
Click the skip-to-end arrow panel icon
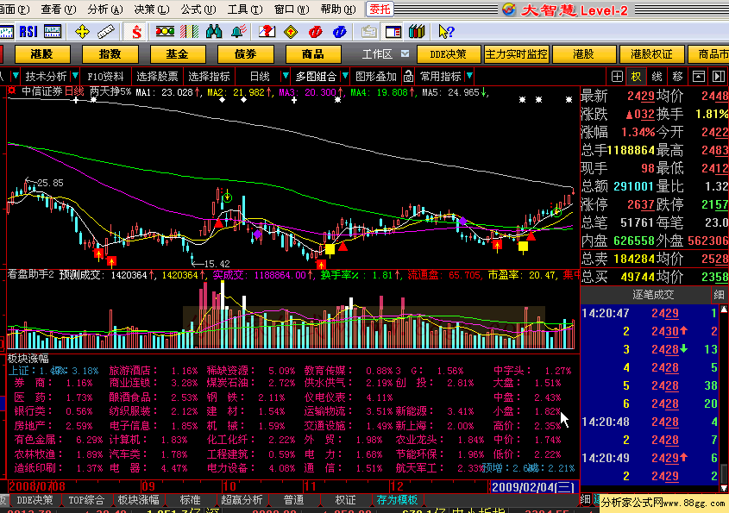tap(719, 76)
